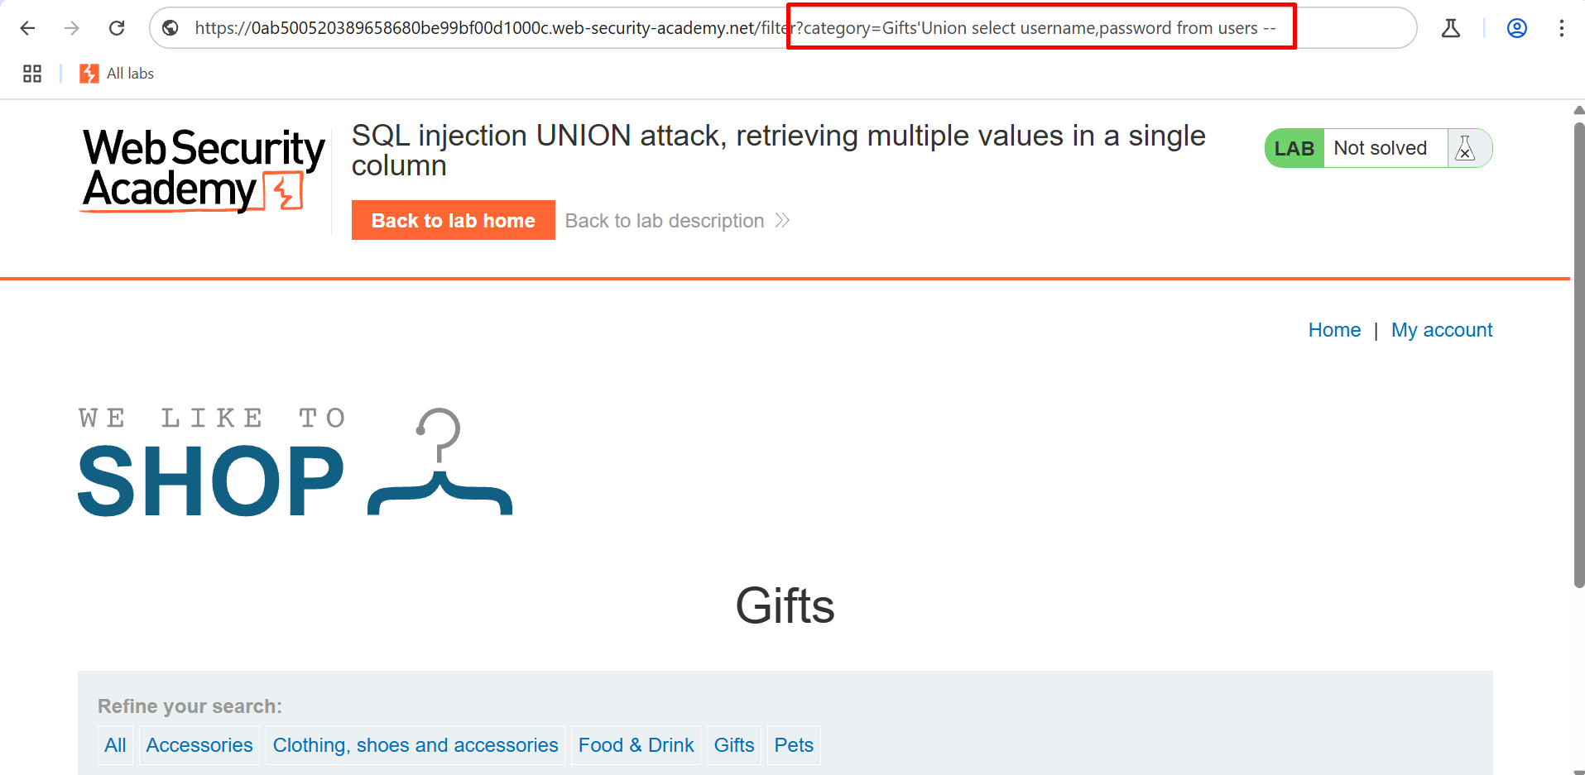Go to Home page link
The width and height of the screenshot is (1585, 775).
pyautogui.click(x=1333, y=330)
